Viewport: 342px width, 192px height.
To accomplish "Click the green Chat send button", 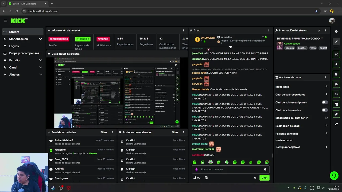I will coord(264,178).
